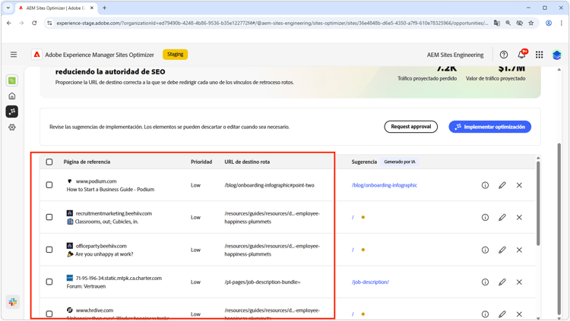Edit suggestion for charter.com row
The height and width of the screenshot is (321, 570).
click(502, 282)
